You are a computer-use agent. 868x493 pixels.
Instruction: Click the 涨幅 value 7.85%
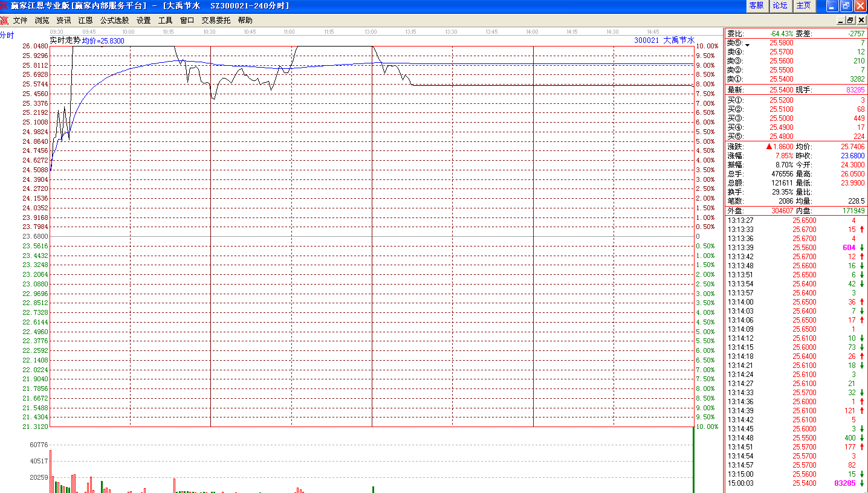point(784,156)
